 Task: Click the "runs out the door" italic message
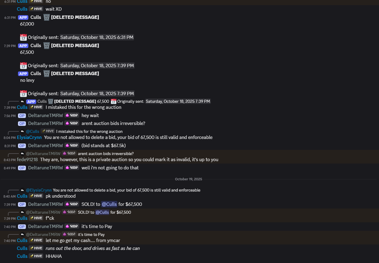point(93,248)
